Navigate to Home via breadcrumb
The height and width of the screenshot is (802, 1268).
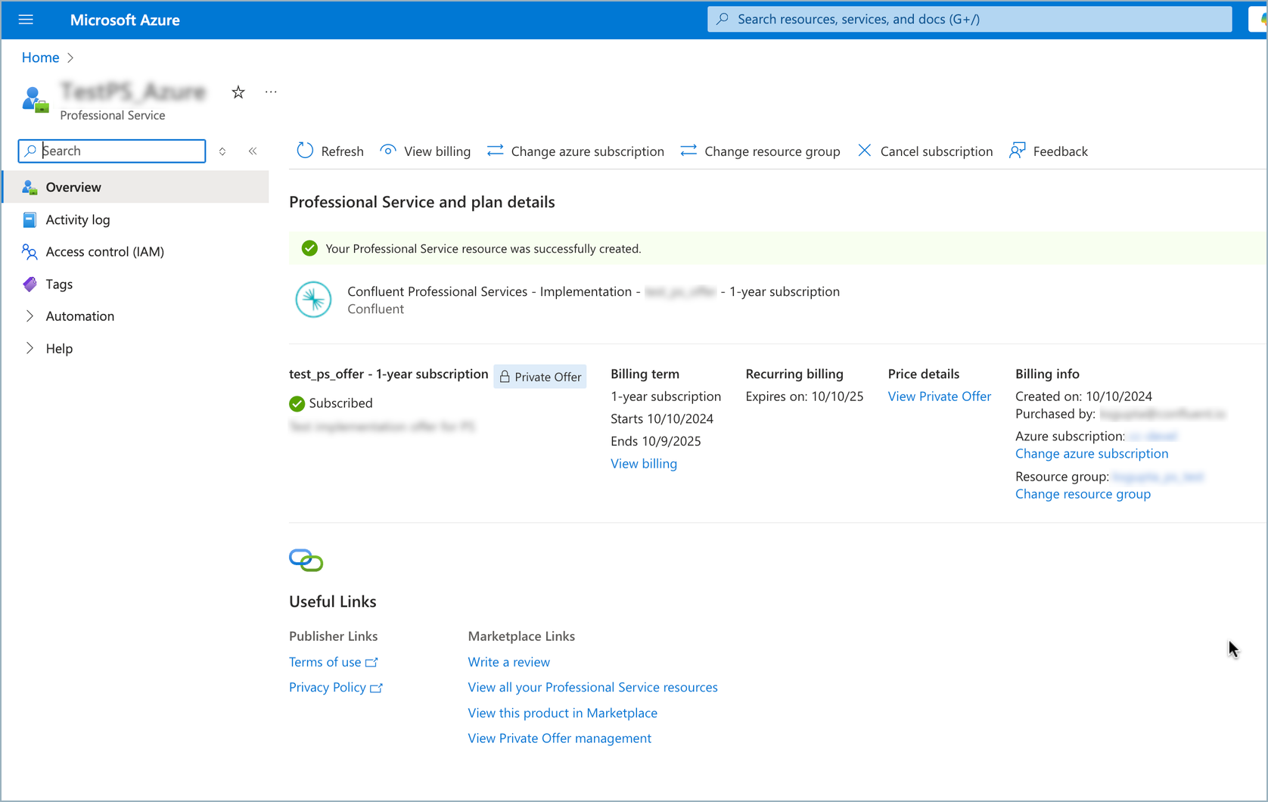point(40,58)
